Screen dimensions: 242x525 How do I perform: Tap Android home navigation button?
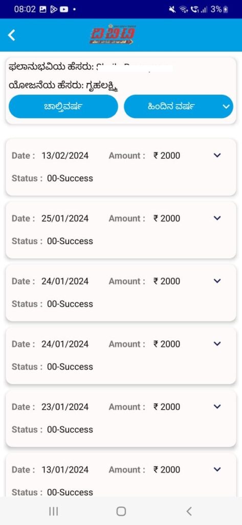[121, 511]
